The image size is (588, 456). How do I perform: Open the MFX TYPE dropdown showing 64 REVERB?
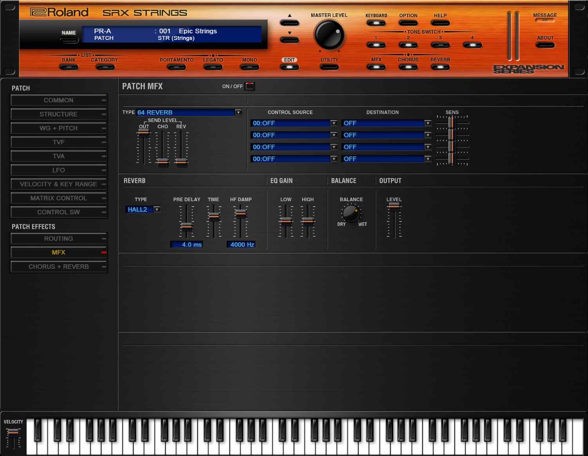tap(238, 113)
